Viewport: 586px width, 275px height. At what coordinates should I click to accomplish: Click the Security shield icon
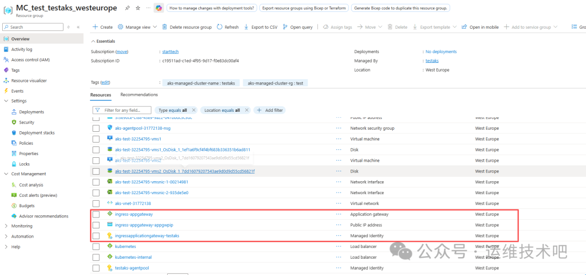tap(14, 122)
